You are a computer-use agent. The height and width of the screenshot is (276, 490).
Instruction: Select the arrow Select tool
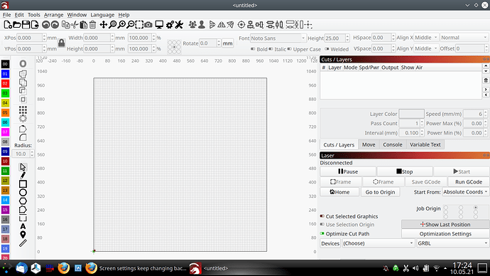23,166
